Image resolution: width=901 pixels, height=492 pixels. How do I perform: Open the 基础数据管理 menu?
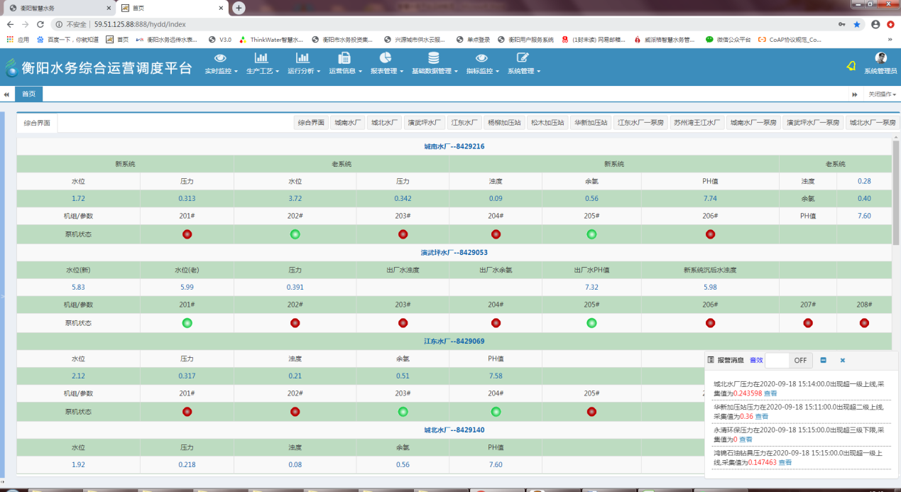[x=433, y=63]
